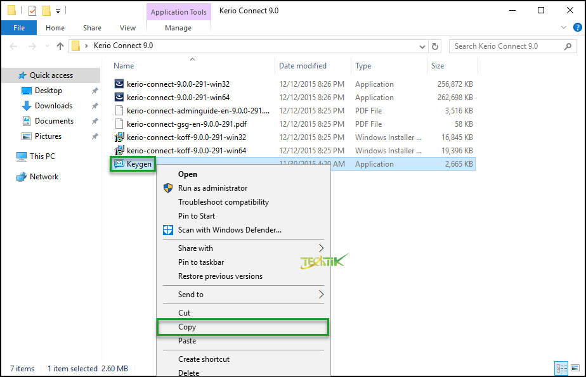Click the search magnifier icon
This screenshot has height=377, width=586.
tap(568, 46)
